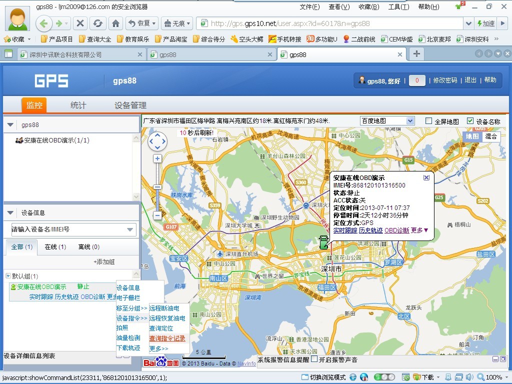Click 历史轨迹 in the map popup
Image resolution: width=512 pixels, height=384 pixels.
[x=370, y=230]
